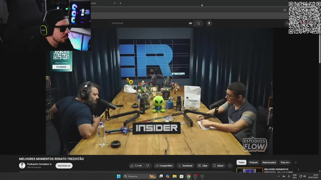Open OBS Studio from the taskbar
Viewport: 321px width, 180px height.
[x=195, y=176]
